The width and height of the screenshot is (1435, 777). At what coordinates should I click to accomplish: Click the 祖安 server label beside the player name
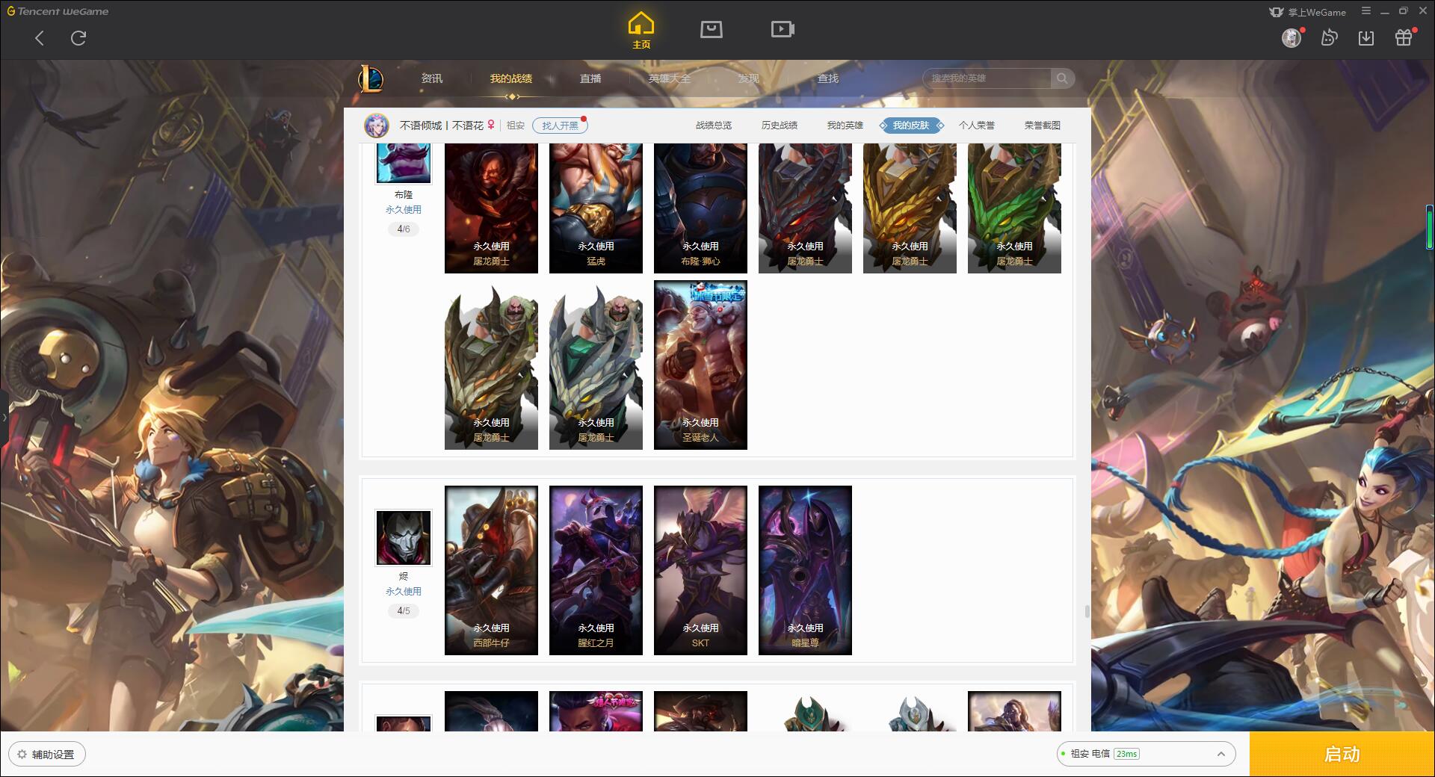516,126
